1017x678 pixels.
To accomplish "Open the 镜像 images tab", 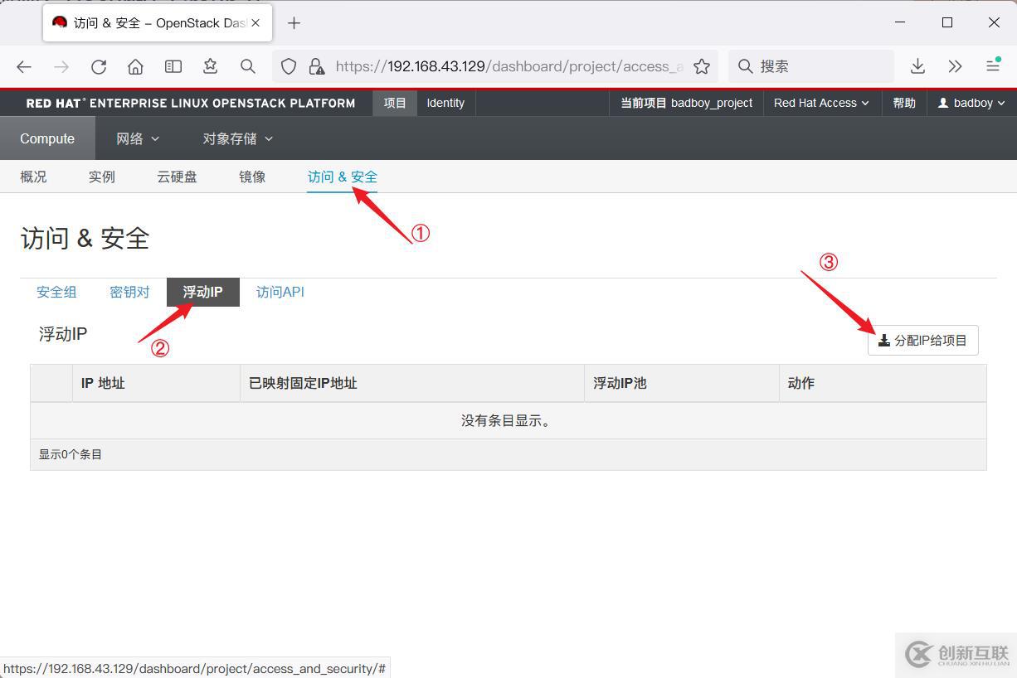I will click(252, 177).
